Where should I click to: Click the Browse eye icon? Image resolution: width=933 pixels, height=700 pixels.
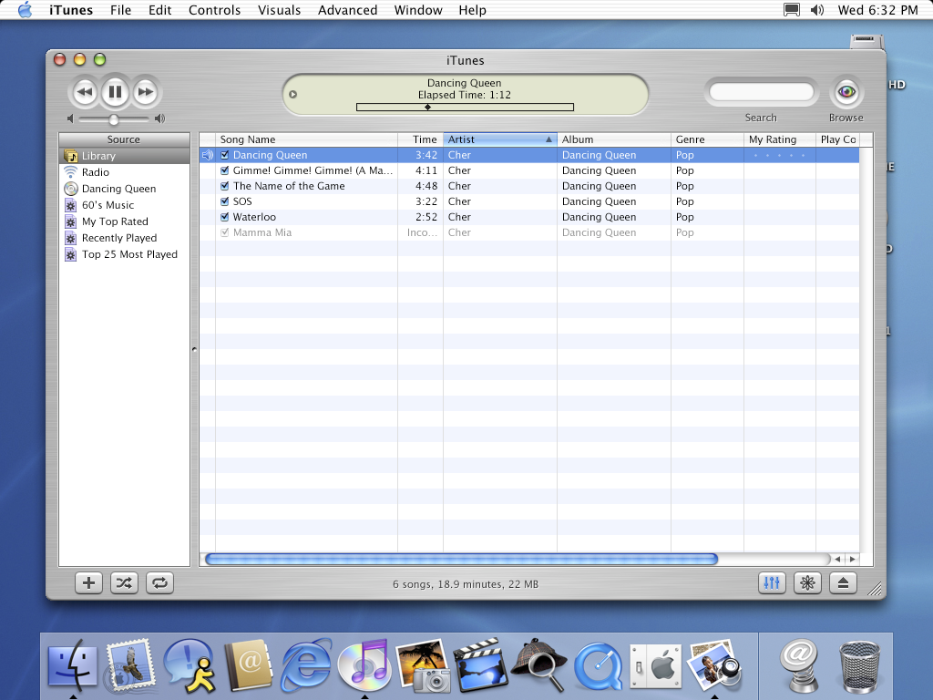[846, 92]
